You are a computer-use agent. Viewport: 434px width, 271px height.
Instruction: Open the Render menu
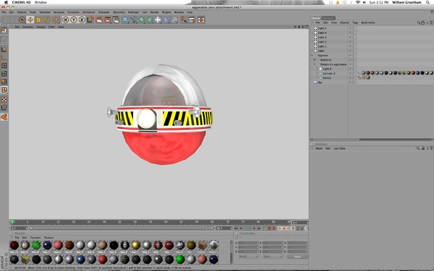click(x=155, y=12)
